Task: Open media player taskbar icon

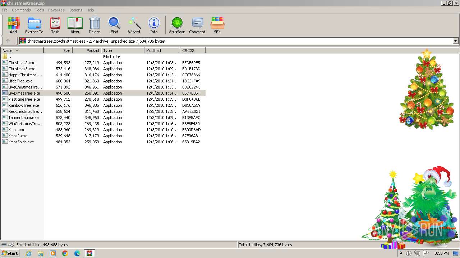Action: (x=53, y=253)
